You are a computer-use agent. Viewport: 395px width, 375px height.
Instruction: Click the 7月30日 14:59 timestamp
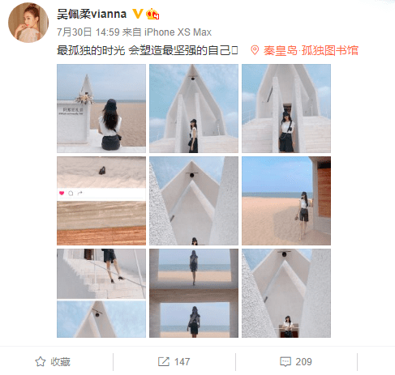[88, 32]
